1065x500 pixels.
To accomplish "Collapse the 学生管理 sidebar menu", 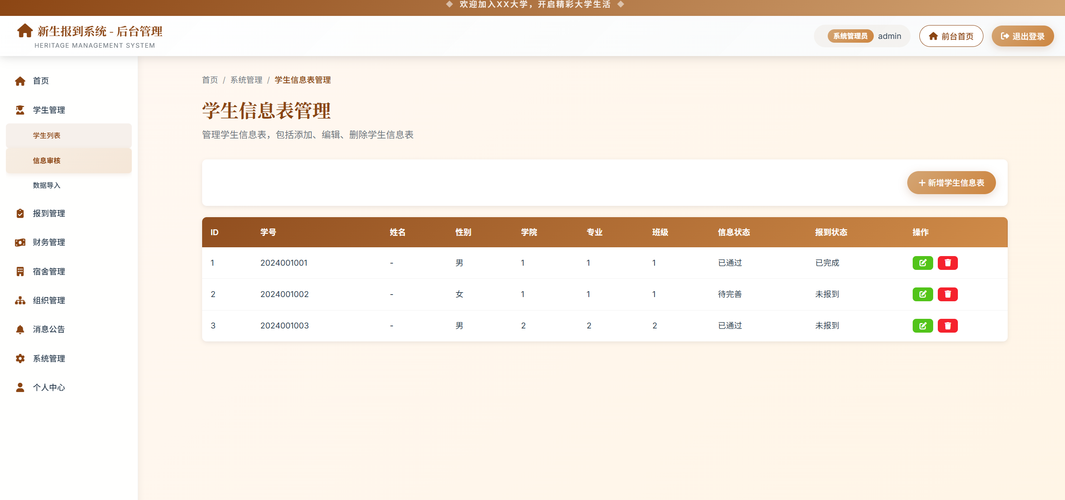I will pyautogui.click(x=49, y=110).
